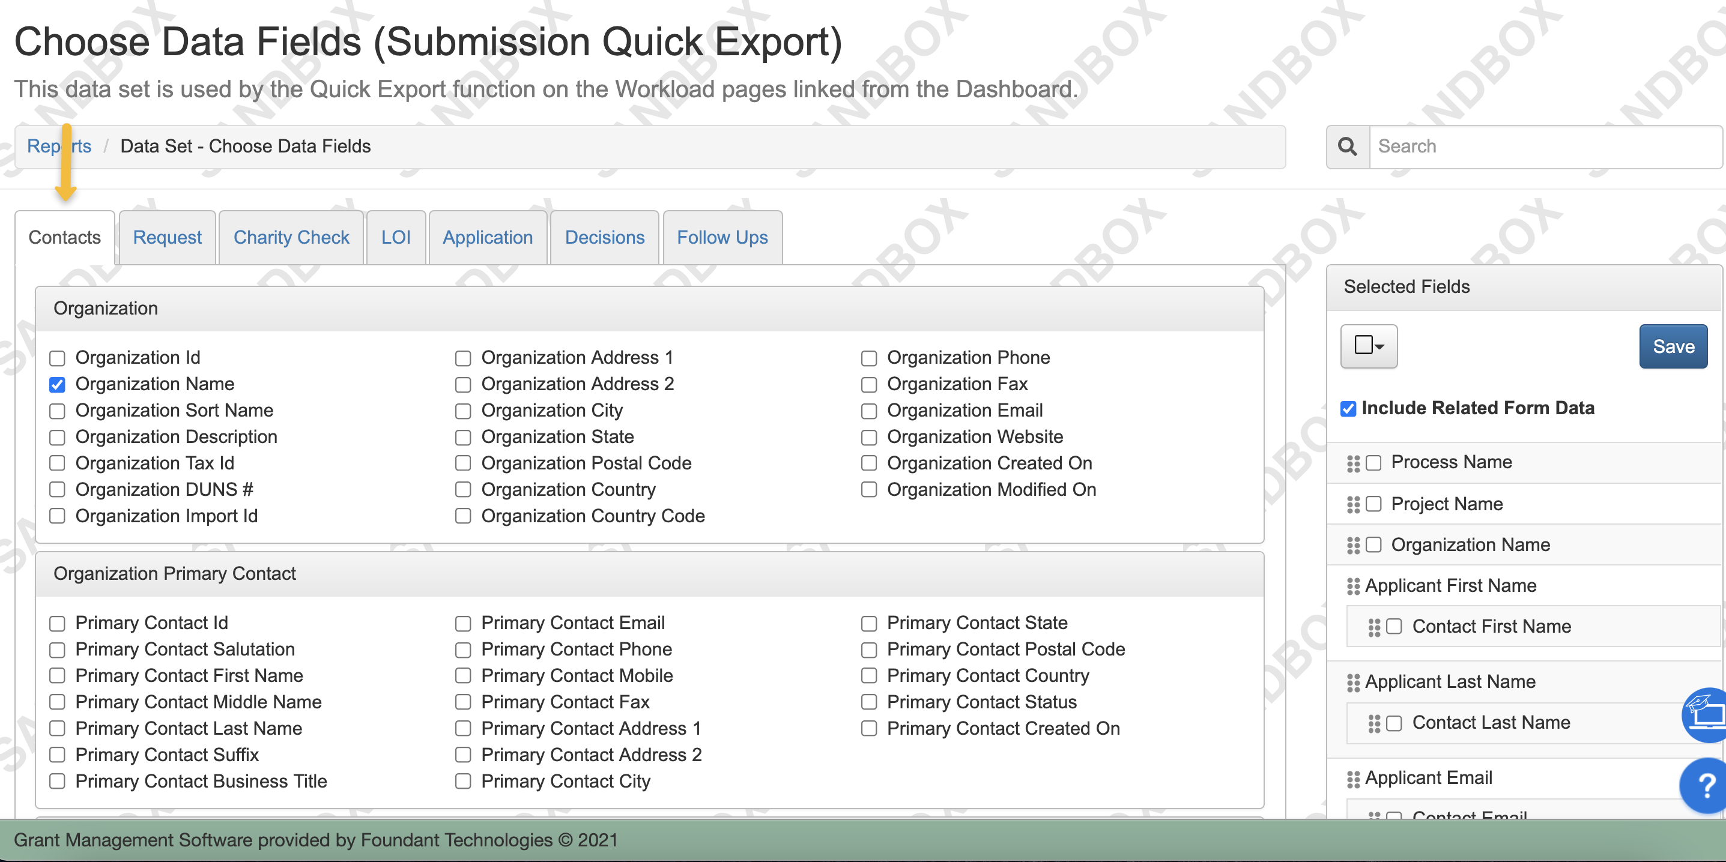Viewport: 1726px width, 862px height.
Task: Open the Charity Check tab
Action: (291, 238)
